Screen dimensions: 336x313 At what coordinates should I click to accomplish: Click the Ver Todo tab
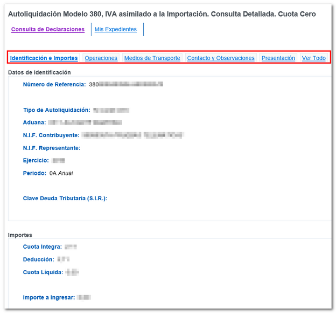[313, 58]
